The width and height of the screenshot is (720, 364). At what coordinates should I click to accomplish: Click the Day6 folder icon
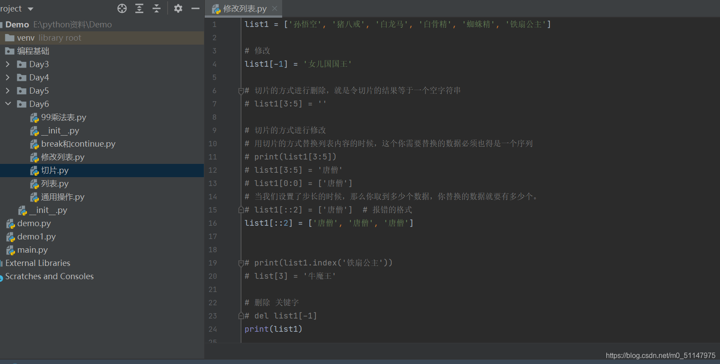pos(21,104)
